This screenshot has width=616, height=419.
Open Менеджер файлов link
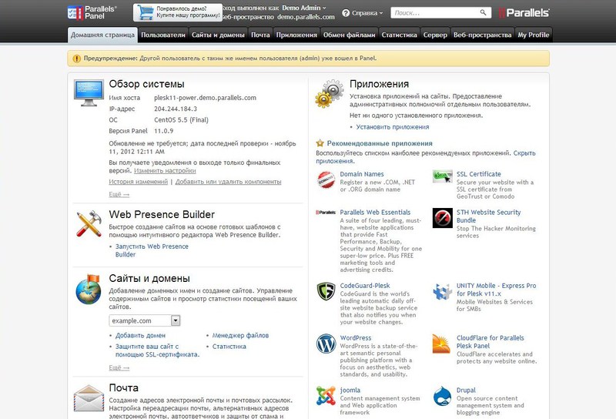point(240,335)
